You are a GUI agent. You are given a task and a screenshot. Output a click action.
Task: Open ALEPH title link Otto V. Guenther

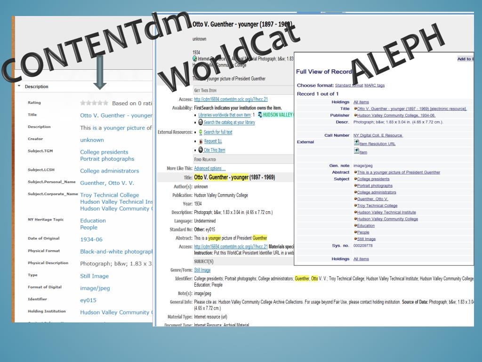tap(412, 109)
